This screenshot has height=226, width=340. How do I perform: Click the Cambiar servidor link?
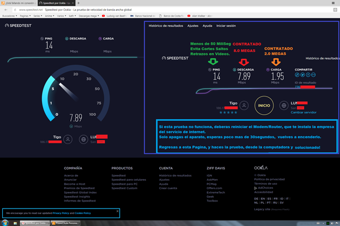click(x=303, y=112)
